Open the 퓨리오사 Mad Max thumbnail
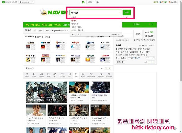 [79, 87]
